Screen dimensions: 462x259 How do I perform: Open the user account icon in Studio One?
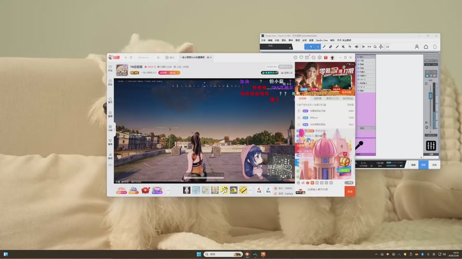click(416, 47)
